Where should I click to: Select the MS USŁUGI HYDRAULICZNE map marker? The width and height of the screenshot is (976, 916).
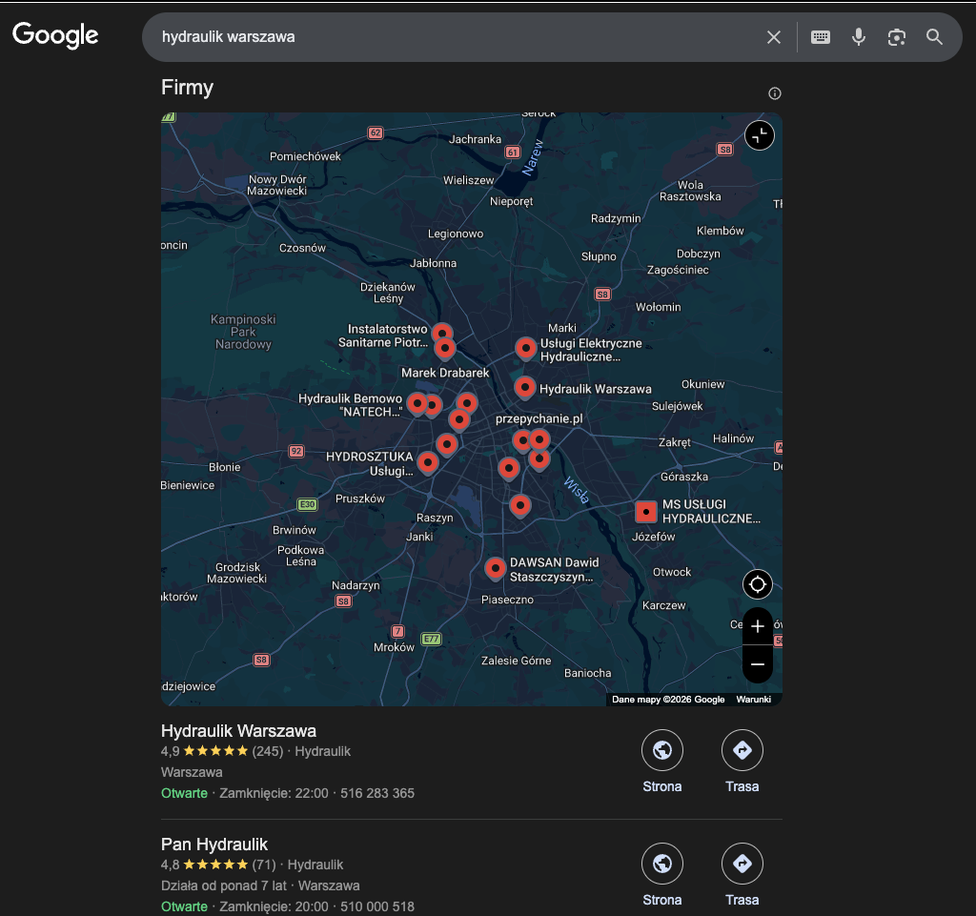[646, 512]
